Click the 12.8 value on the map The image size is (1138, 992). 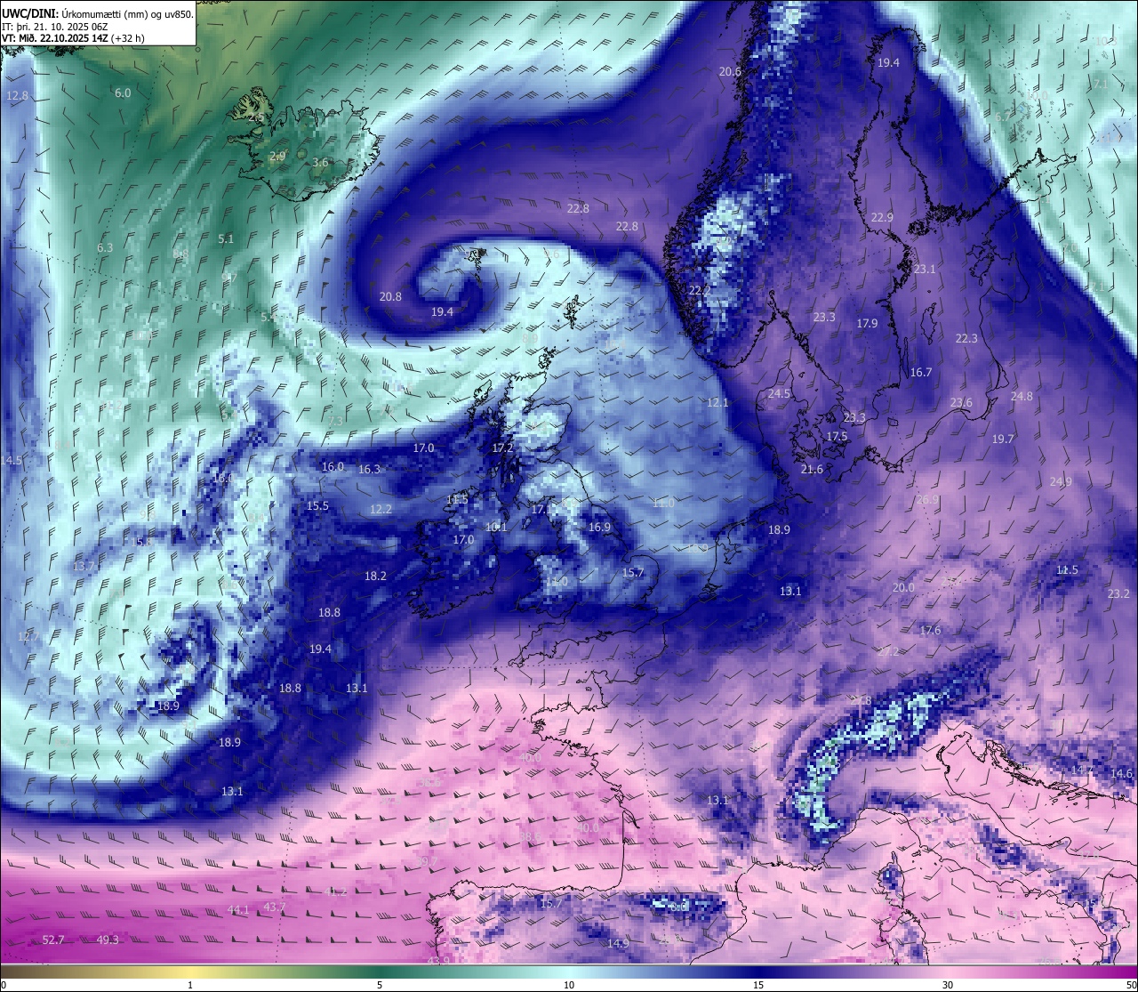(17, 96)
